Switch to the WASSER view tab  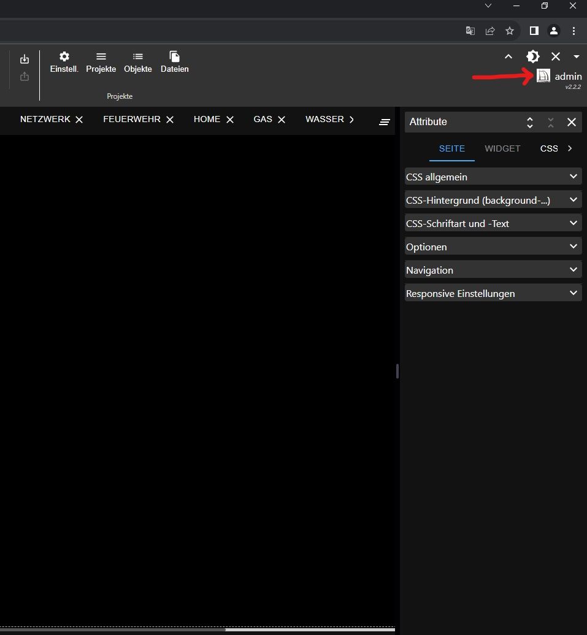click(324, 119)
